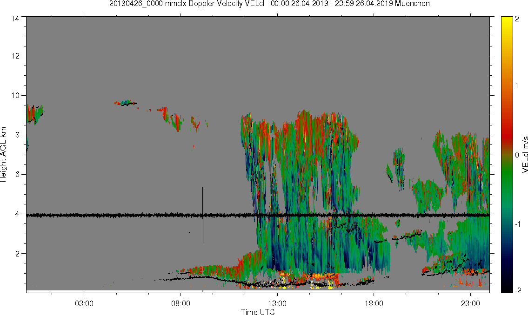Click the 13:00 time tick label

(277, 303)
